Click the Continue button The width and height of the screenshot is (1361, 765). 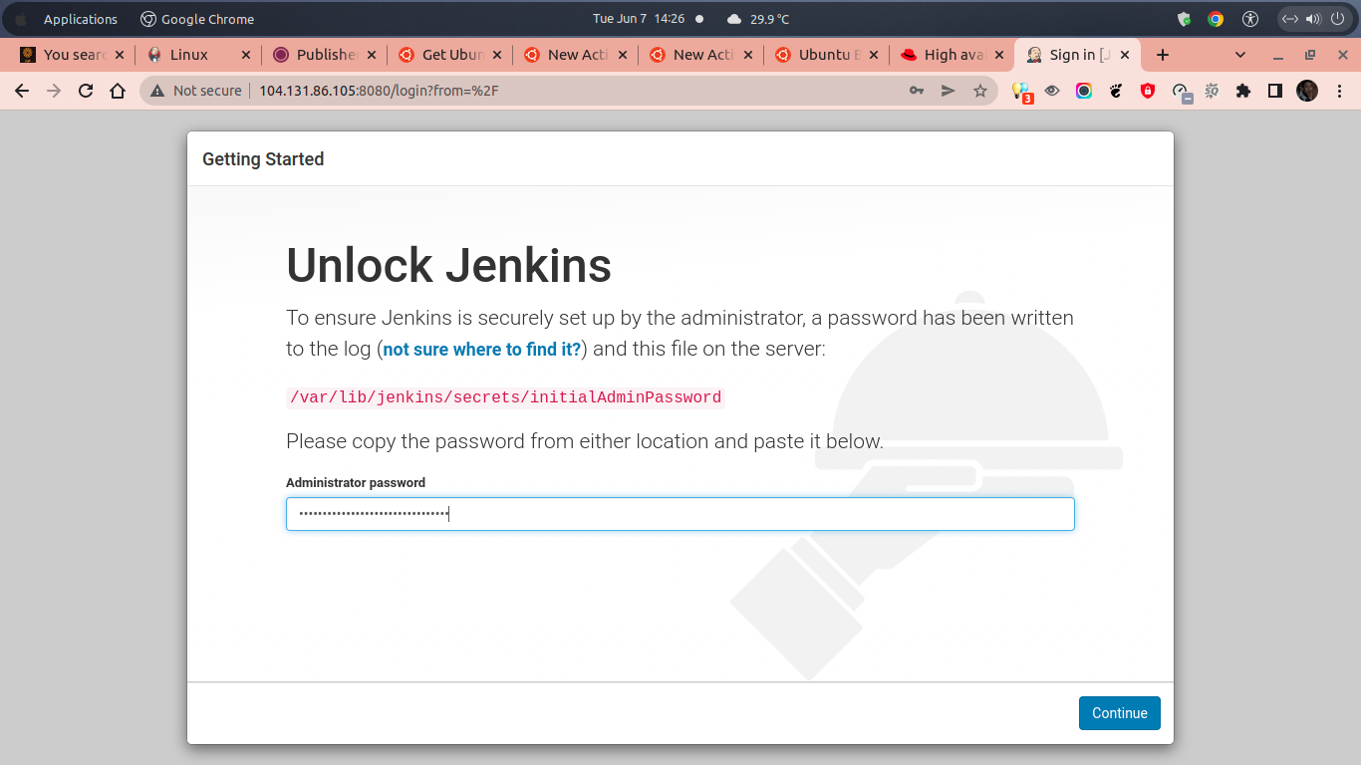tap(1120, 713)
